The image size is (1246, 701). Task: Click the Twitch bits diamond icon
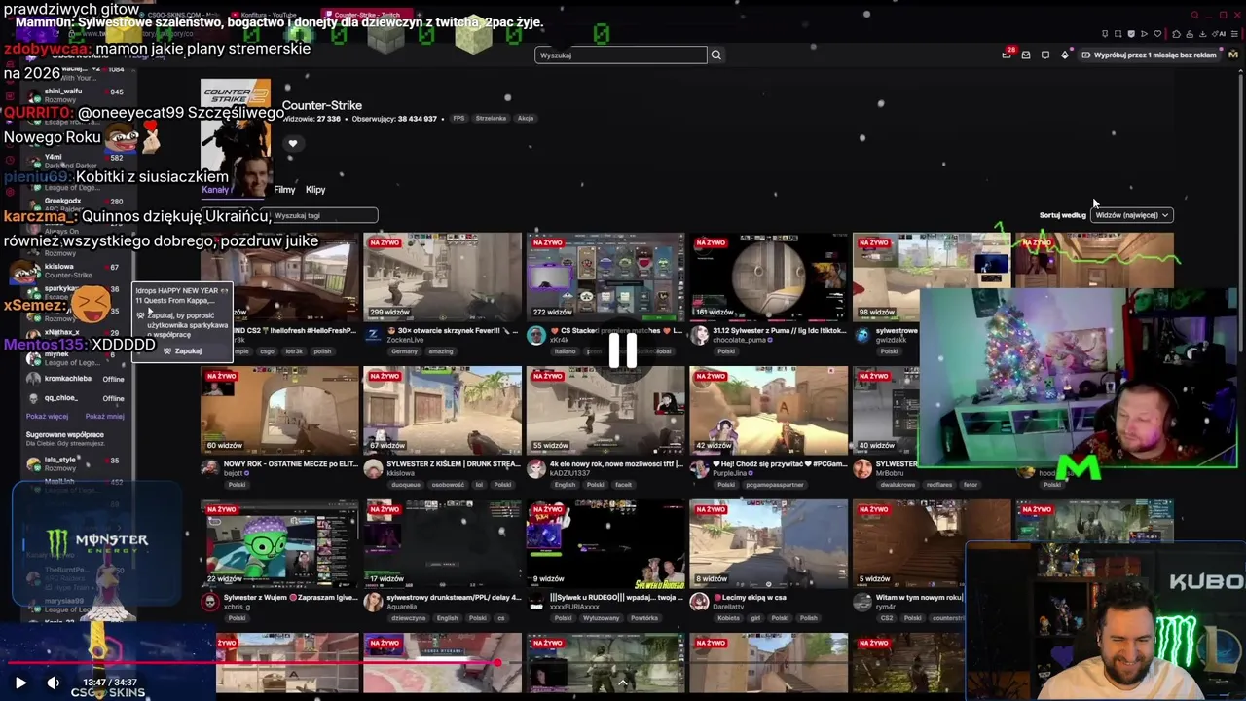coord(1065,55)
